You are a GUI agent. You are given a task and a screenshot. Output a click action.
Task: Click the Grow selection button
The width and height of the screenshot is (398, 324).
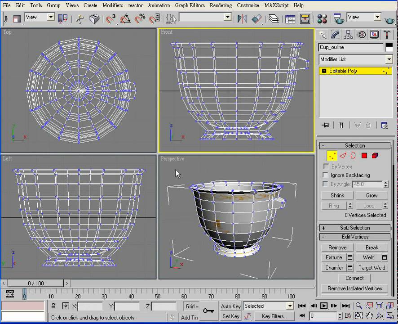pos(372,195)
